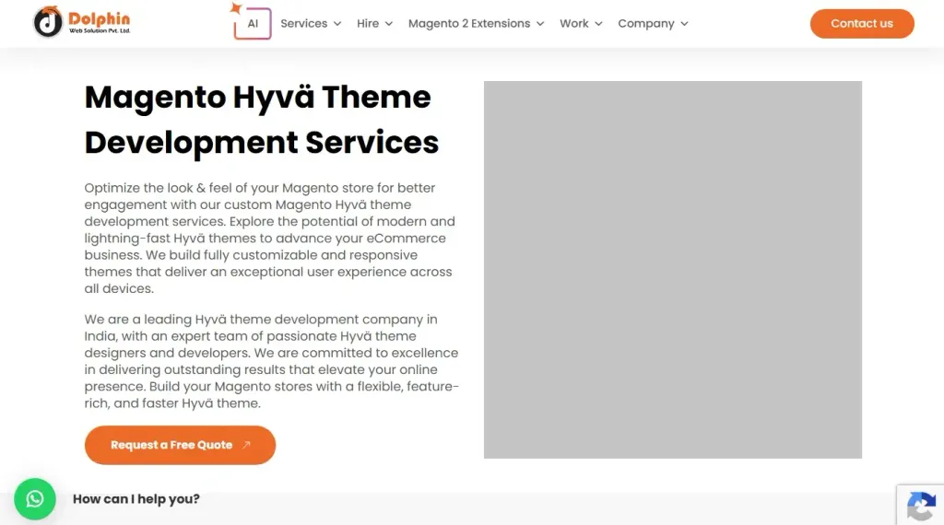Image resolution: width=944 pixels, height=525 pixels.
Task: Open the AI menu item
Action: [x=253, y=23]
